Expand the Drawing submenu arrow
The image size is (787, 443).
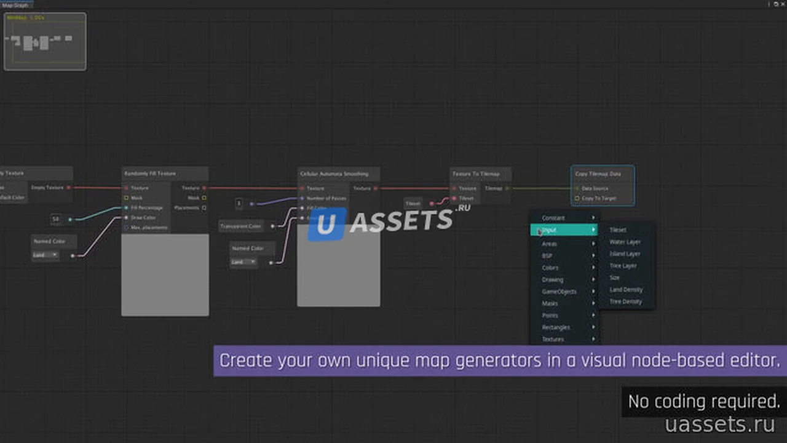click(593, 280)
